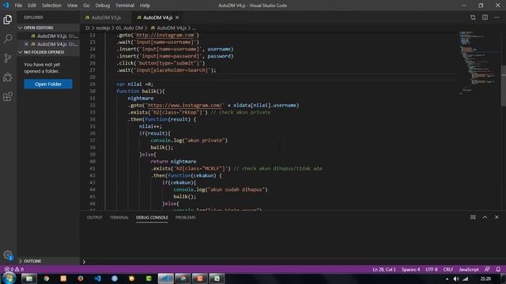Click the VS Code taskbar icon

97,278
